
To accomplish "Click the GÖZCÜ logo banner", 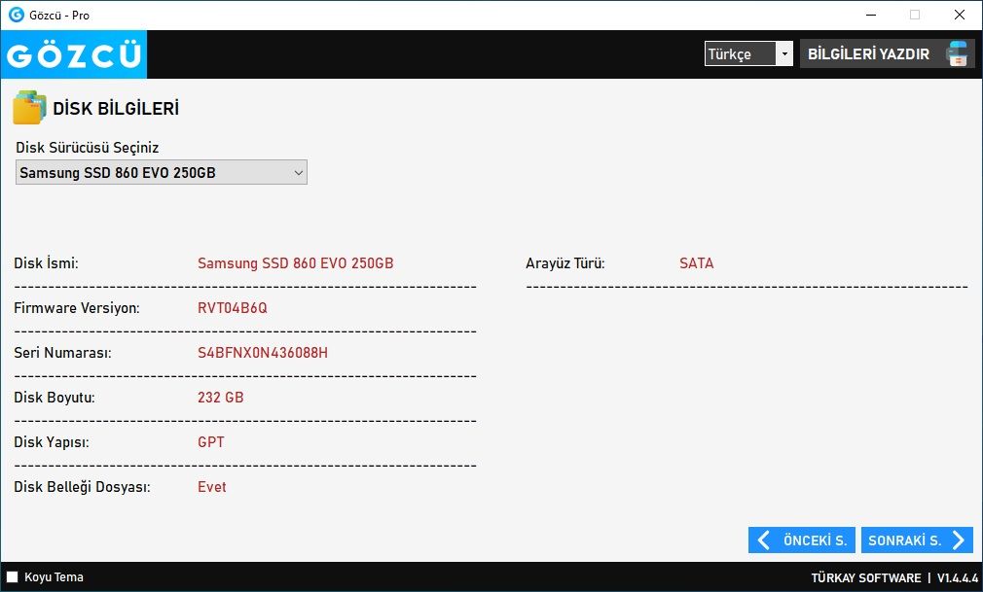I will click(x=74, y=54).
